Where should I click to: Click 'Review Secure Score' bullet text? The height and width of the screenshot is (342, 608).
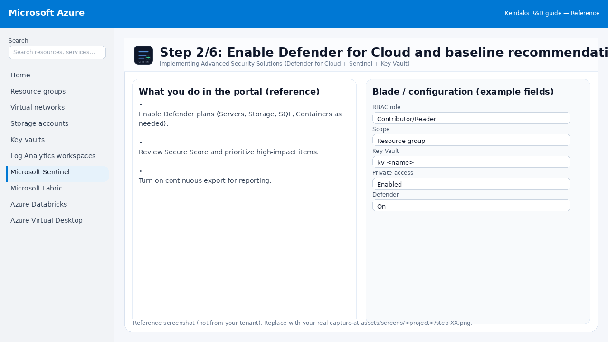(228, 152)
